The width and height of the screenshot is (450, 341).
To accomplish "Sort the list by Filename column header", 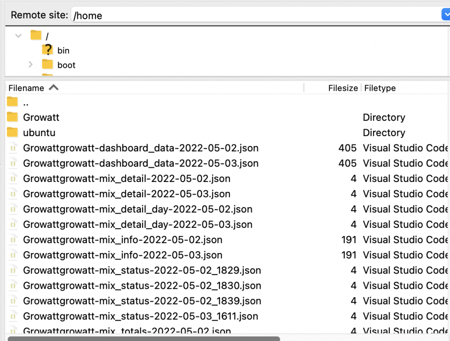I will 26,88.
